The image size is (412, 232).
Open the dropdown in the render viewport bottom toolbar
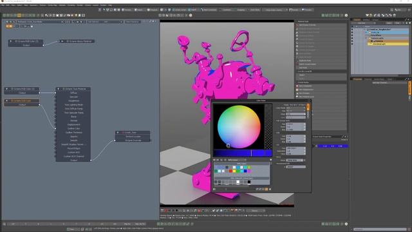click(x=256, y=211)
